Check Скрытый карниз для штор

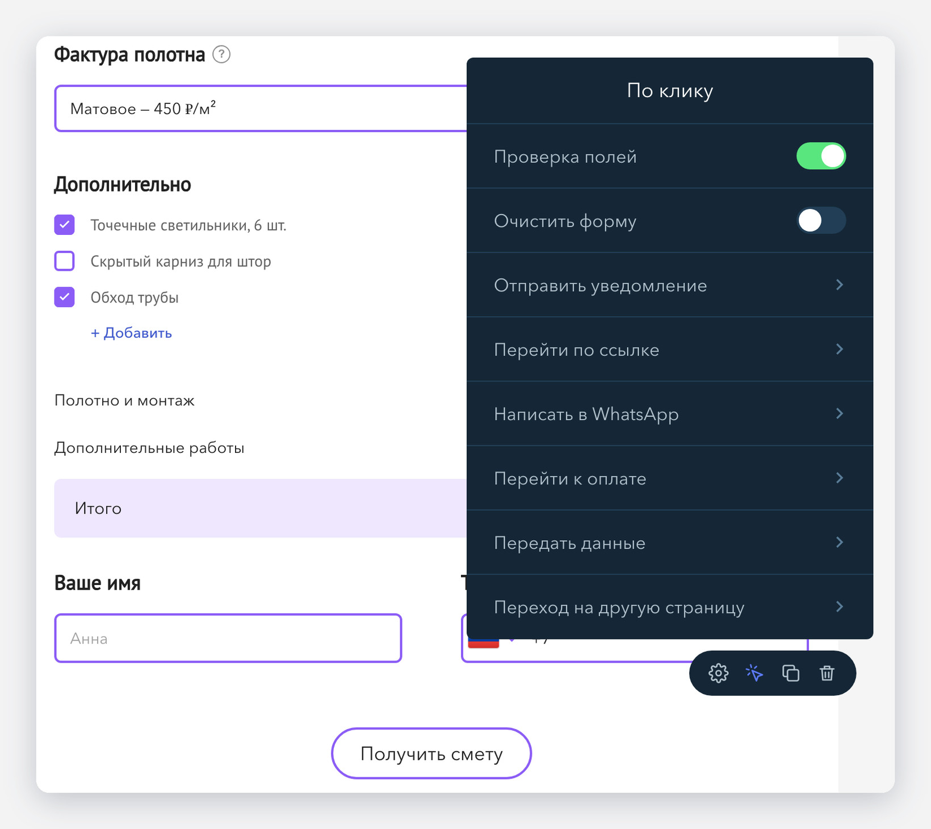tap(65, 261)
